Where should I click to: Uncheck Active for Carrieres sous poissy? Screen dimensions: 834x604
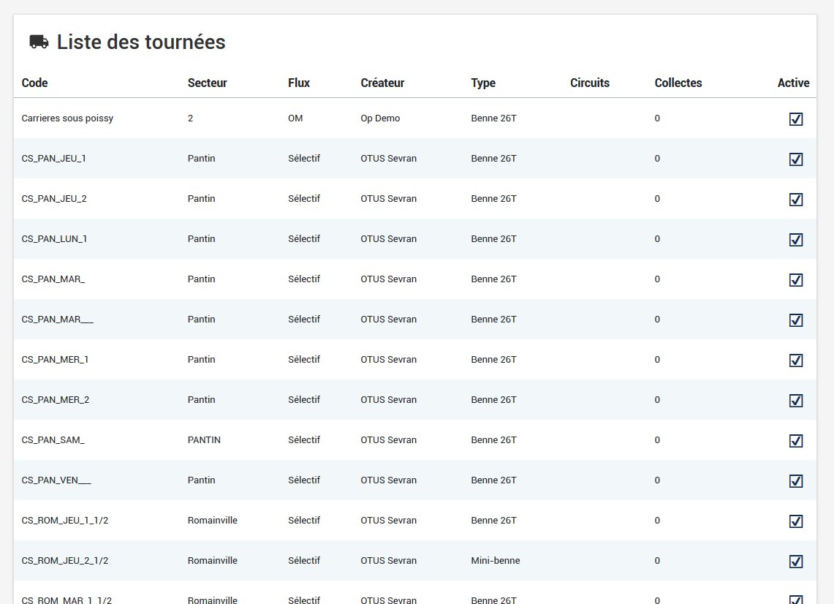[x=796, y=119]
